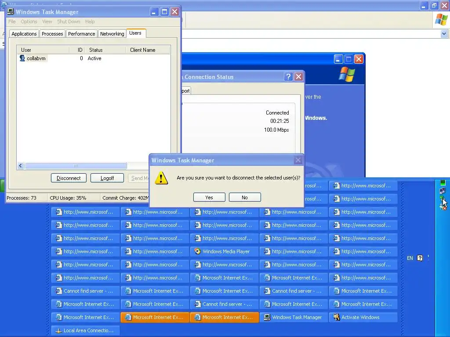Click the 100.0 Mbps speed value
The height and width of the screenshot is (337, 450).
276,130
